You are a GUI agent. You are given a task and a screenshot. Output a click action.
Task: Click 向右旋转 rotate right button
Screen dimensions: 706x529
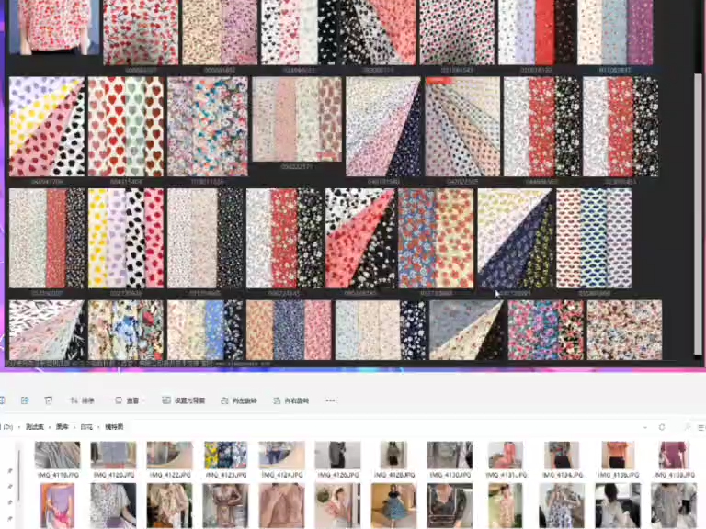pos(291,400)
